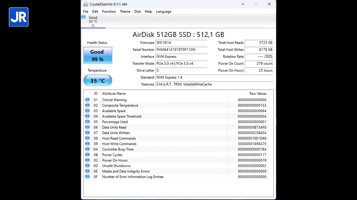The width and height of the screenshot is (357, 200).
Task: Click the Raw Values column header
Action: tap(258, 94)
